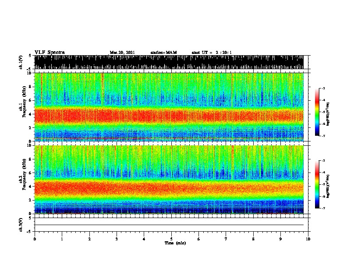Click the ch.1 color bar log(PSD) unit label
The height and width of the screenshot is (268, 347).
point(328,114)
